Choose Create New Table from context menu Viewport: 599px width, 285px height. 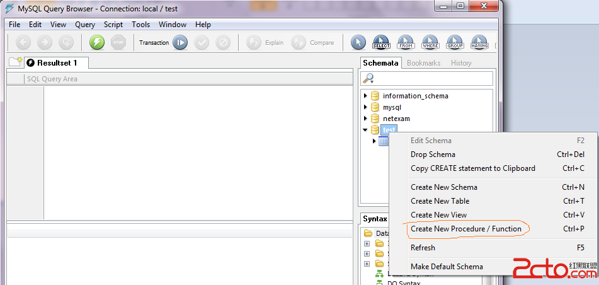pyautogui.click(x=493, y=201)
